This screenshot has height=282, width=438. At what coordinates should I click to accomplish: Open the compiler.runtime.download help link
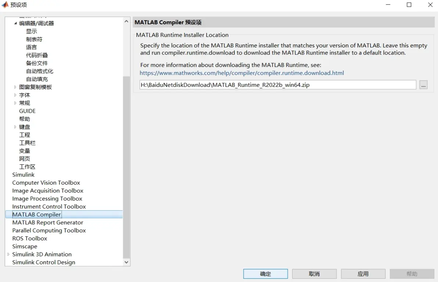(x=242, y=73)
